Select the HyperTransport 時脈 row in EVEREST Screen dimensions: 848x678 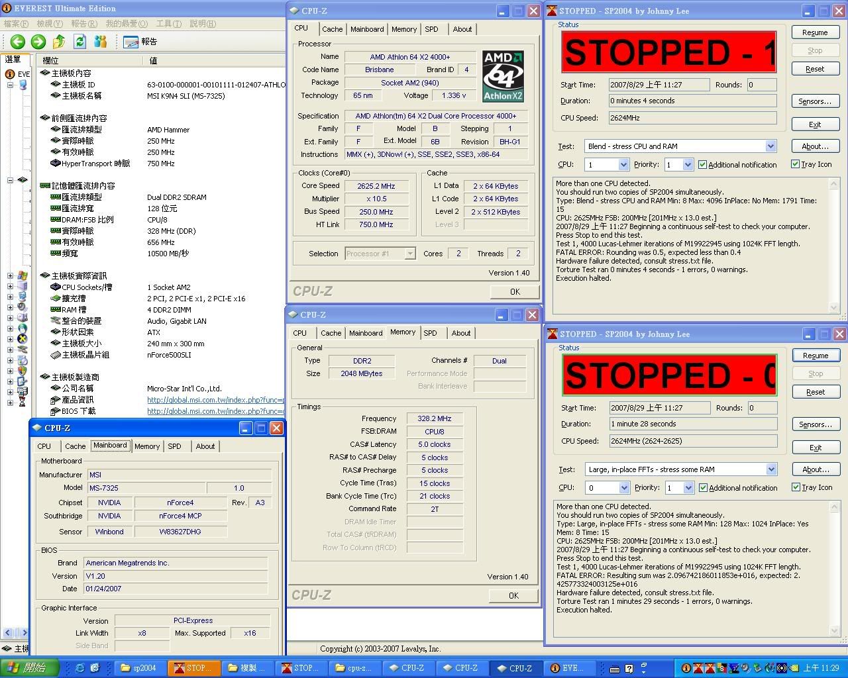(162, 164)
